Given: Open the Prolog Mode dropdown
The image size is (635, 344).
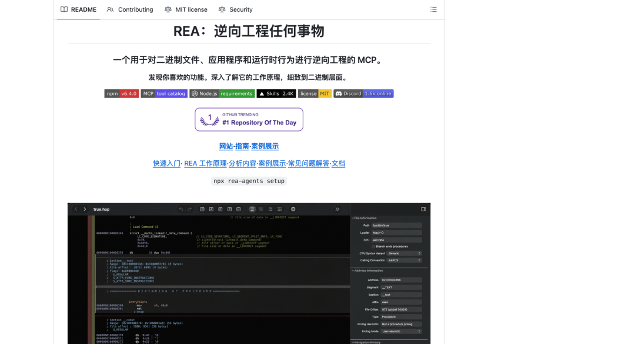Looking at the screenshot, I should 401,332.
